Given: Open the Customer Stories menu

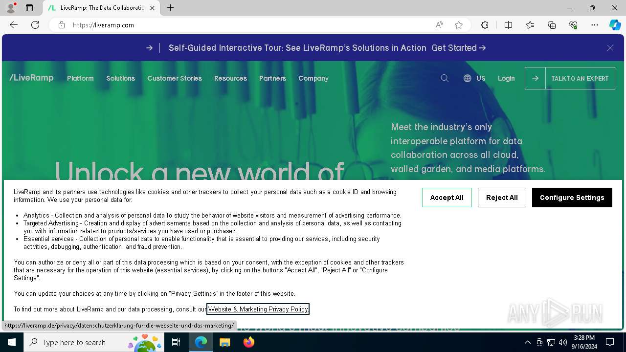Looking at the screenshot, I should click(175, 78).
